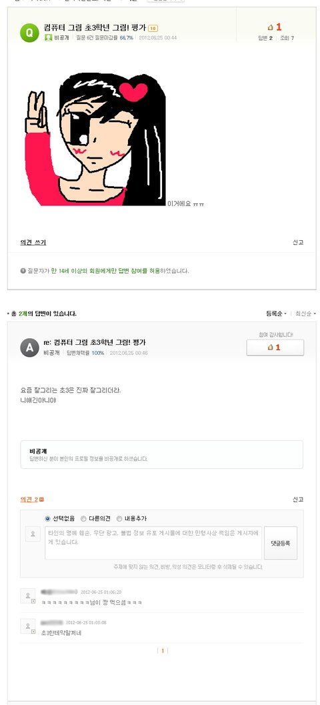Open the 최신순 sort dropdown
The height and width of the screenshot is (705, 320).
point(305,313)
